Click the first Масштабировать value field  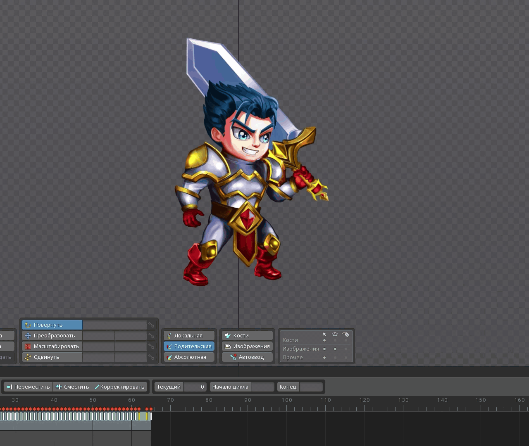click(x=98, y=346)
